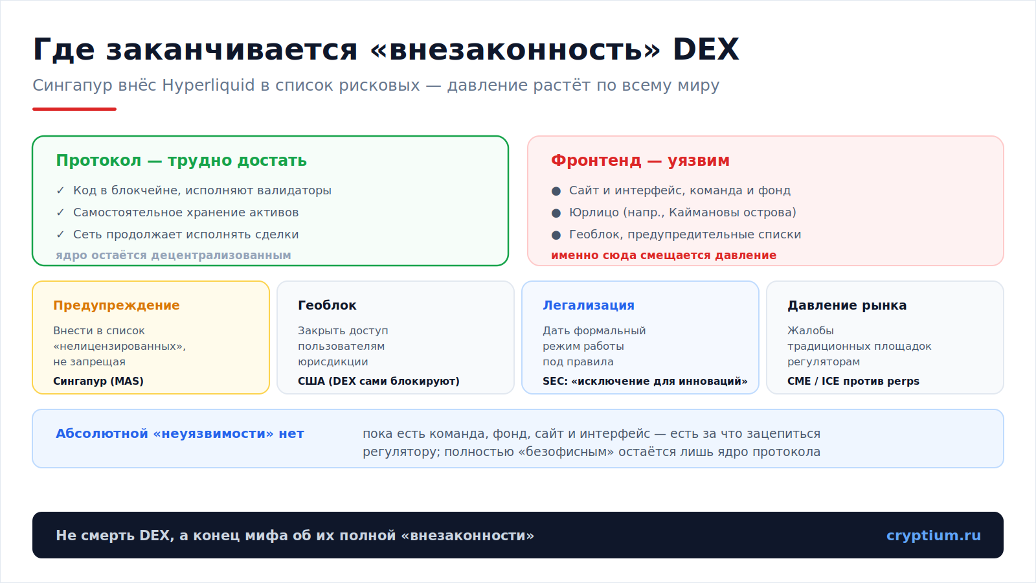Click checkmark beside «Самостоятельное хранение активов»
Viewport: 1036px width, 583px height.
tap(60, 212)
